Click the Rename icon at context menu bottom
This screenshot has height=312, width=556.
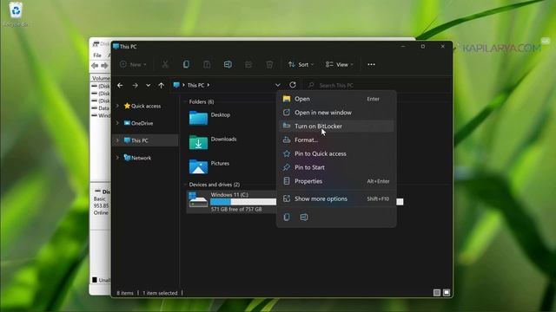click(304, 217)
